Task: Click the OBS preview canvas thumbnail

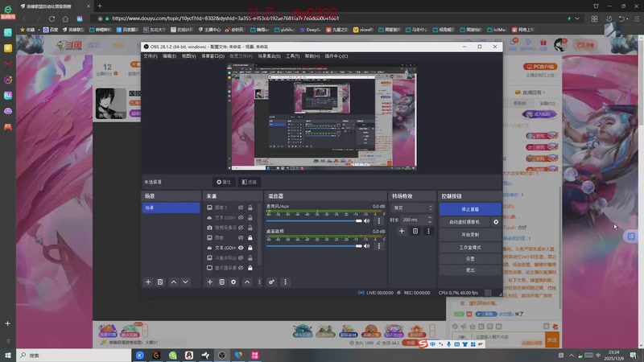Action: (x=322, y=117)
